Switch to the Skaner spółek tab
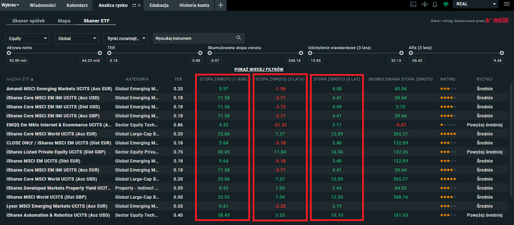The image size is (514, 225). (28, 21)
